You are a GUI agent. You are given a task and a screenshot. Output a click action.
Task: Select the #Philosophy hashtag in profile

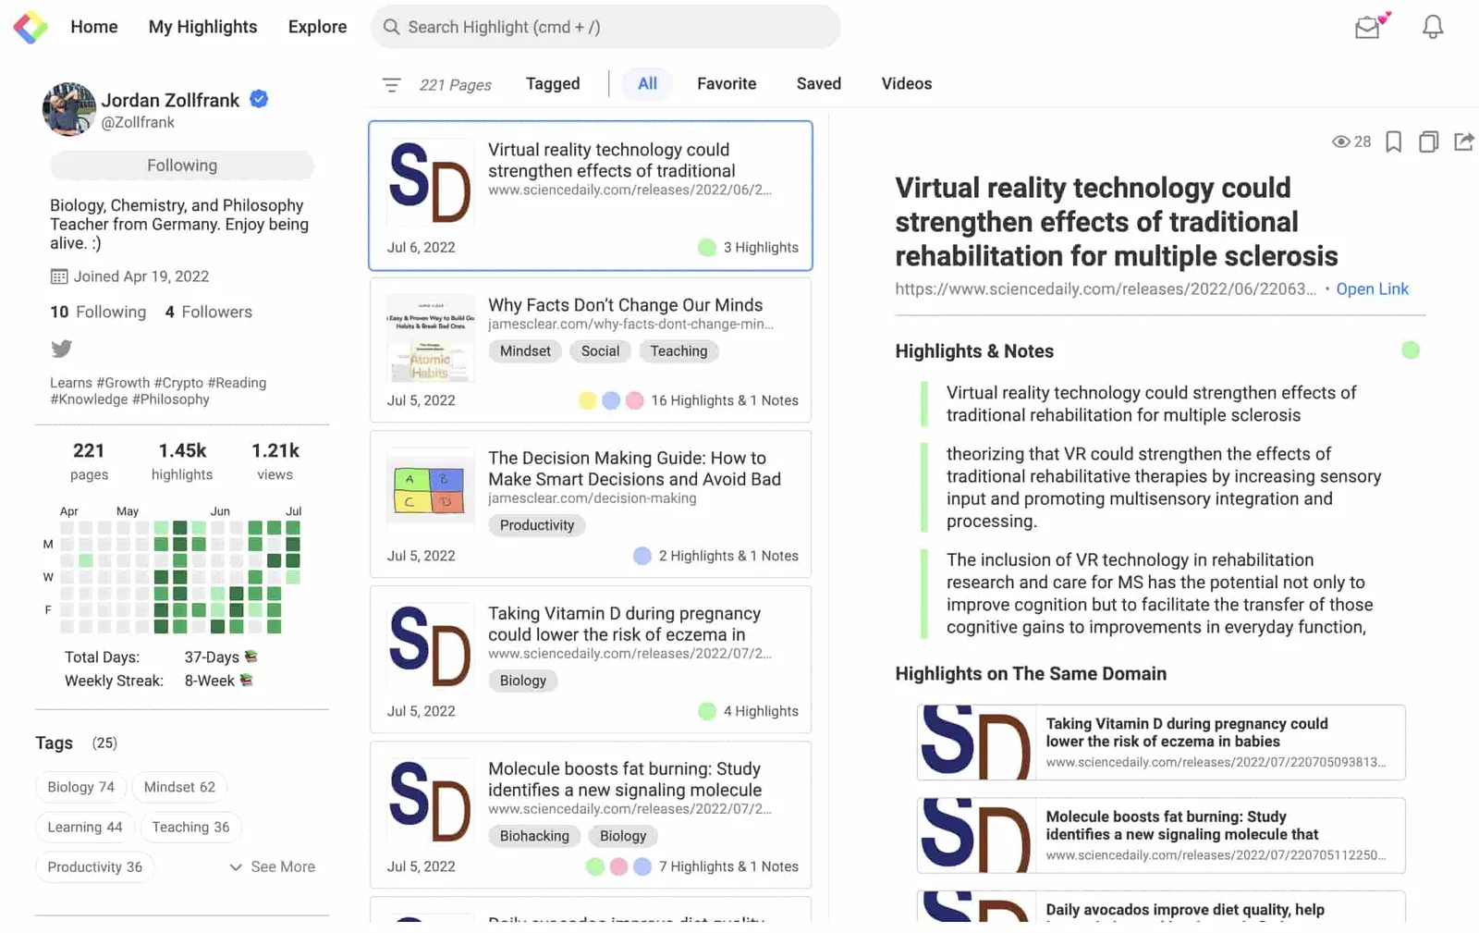pyautogui.click(x=171, y=399)
